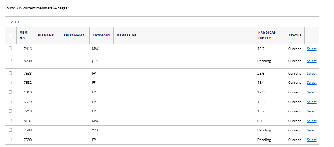Go to page 1 of members
The width and height of the screenshot is (334, 147).
click(9, 22)
